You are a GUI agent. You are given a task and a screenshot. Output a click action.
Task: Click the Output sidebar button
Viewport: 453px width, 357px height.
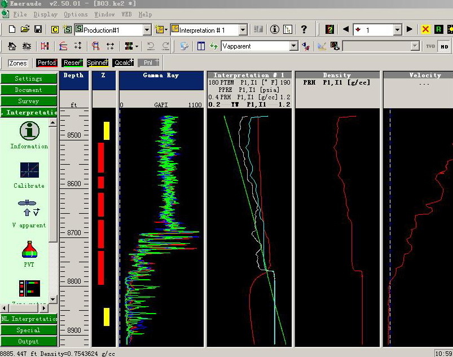[x=28, y=341]
